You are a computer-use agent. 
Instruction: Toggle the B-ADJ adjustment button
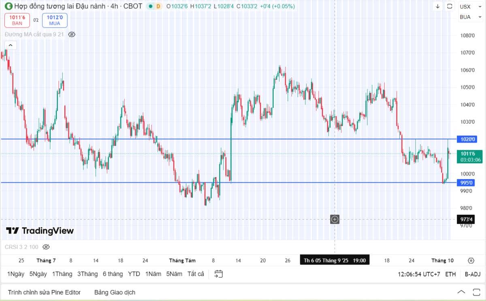(x=473, y=274)
